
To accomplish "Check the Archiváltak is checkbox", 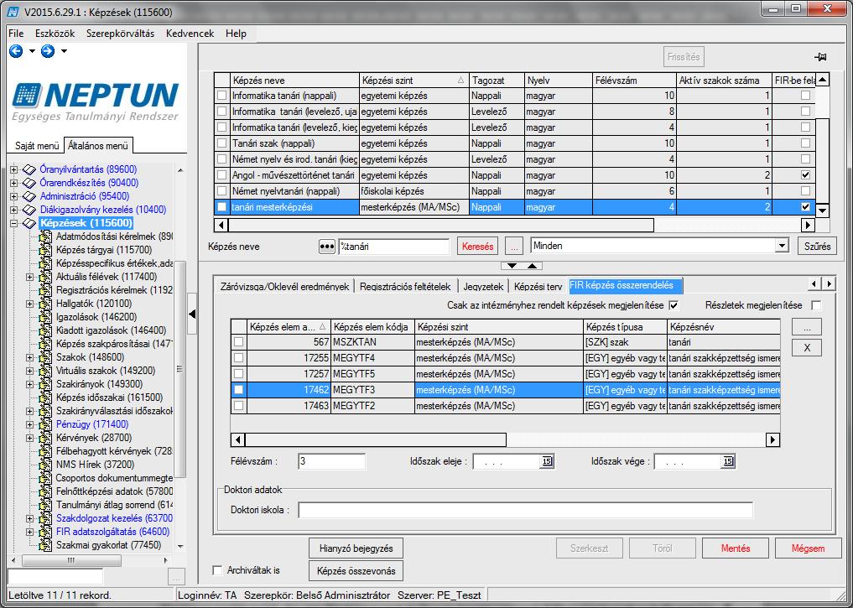I will pyautogui.click(x=217, y=570).
